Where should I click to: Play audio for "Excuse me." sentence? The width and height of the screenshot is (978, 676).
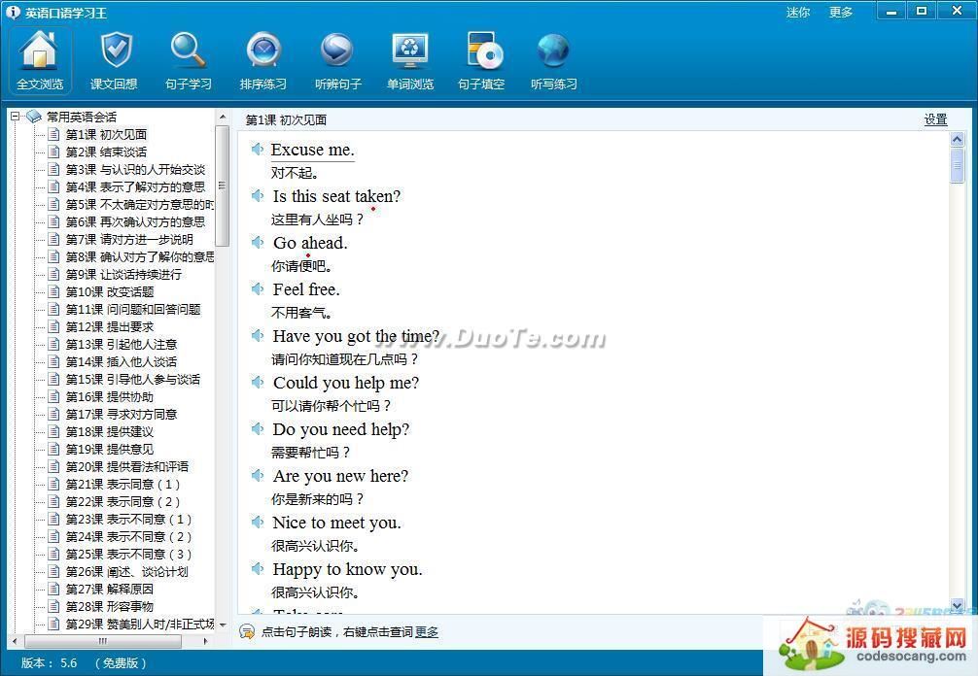[258, 150]
